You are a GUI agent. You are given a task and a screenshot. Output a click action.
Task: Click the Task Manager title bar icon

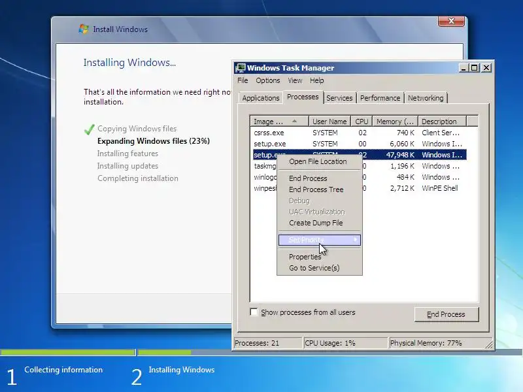[240, 68]
